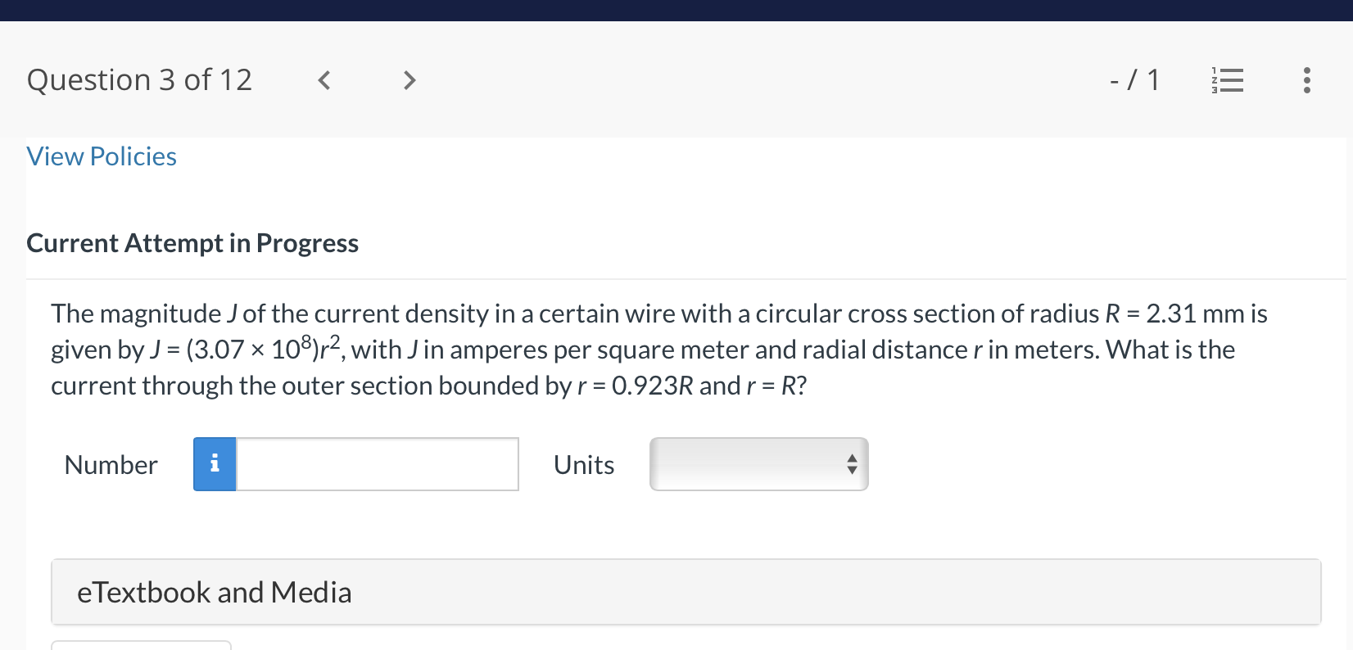Open the vertical ellipsis options menu

1306,80
